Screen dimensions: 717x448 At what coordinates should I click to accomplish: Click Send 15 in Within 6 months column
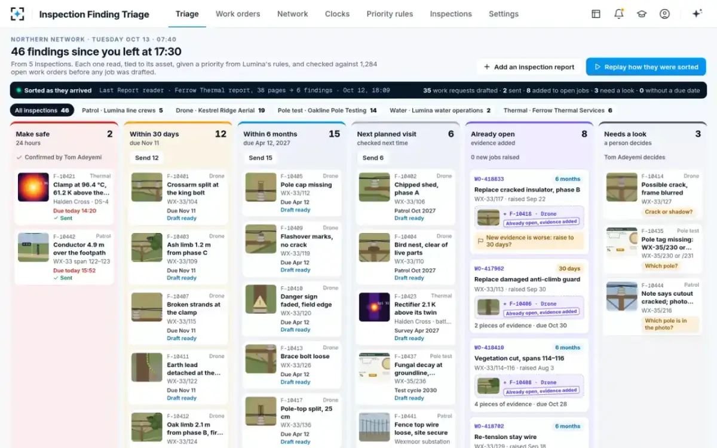(261, 158)
